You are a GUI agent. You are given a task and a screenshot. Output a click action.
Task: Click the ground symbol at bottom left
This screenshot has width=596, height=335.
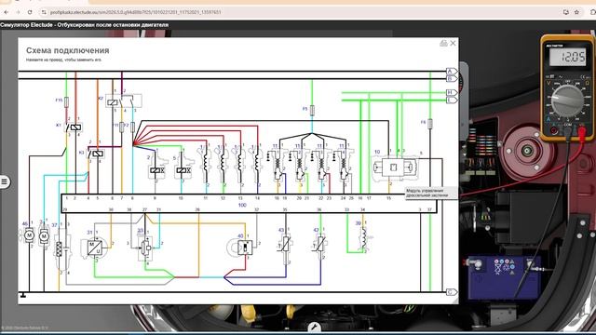click(x=23, y=295)
